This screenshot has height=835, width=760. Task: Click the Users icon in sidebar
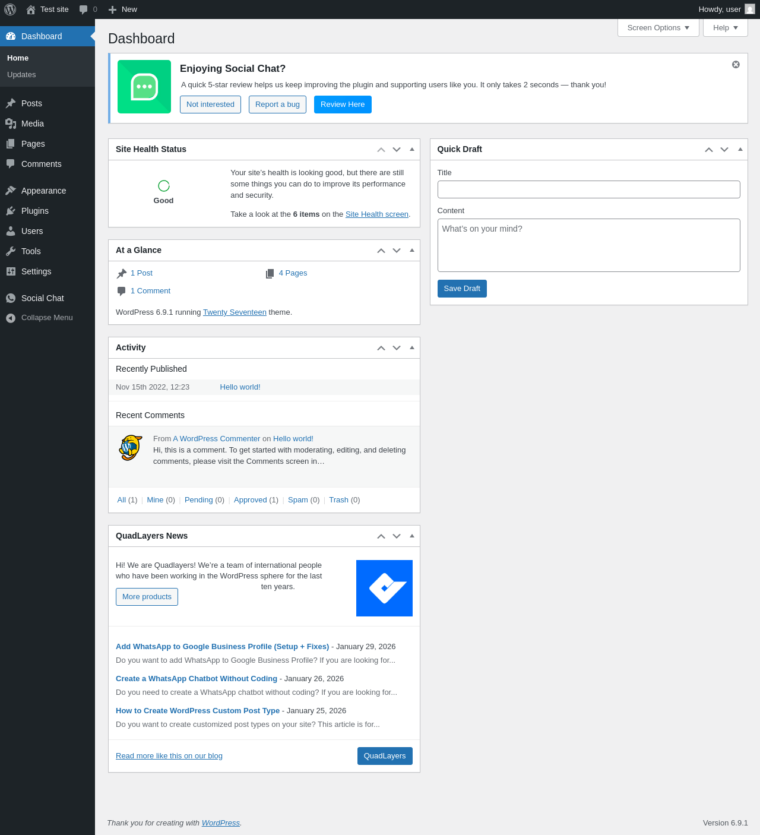coord(11,231)
